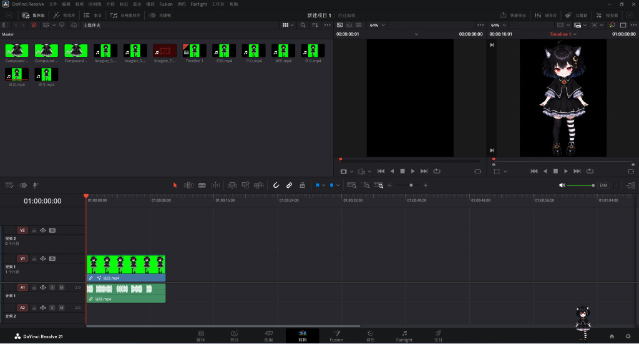Click the red relink media icon
Screen dimensions: 639x344
click(x=34, y=25)
